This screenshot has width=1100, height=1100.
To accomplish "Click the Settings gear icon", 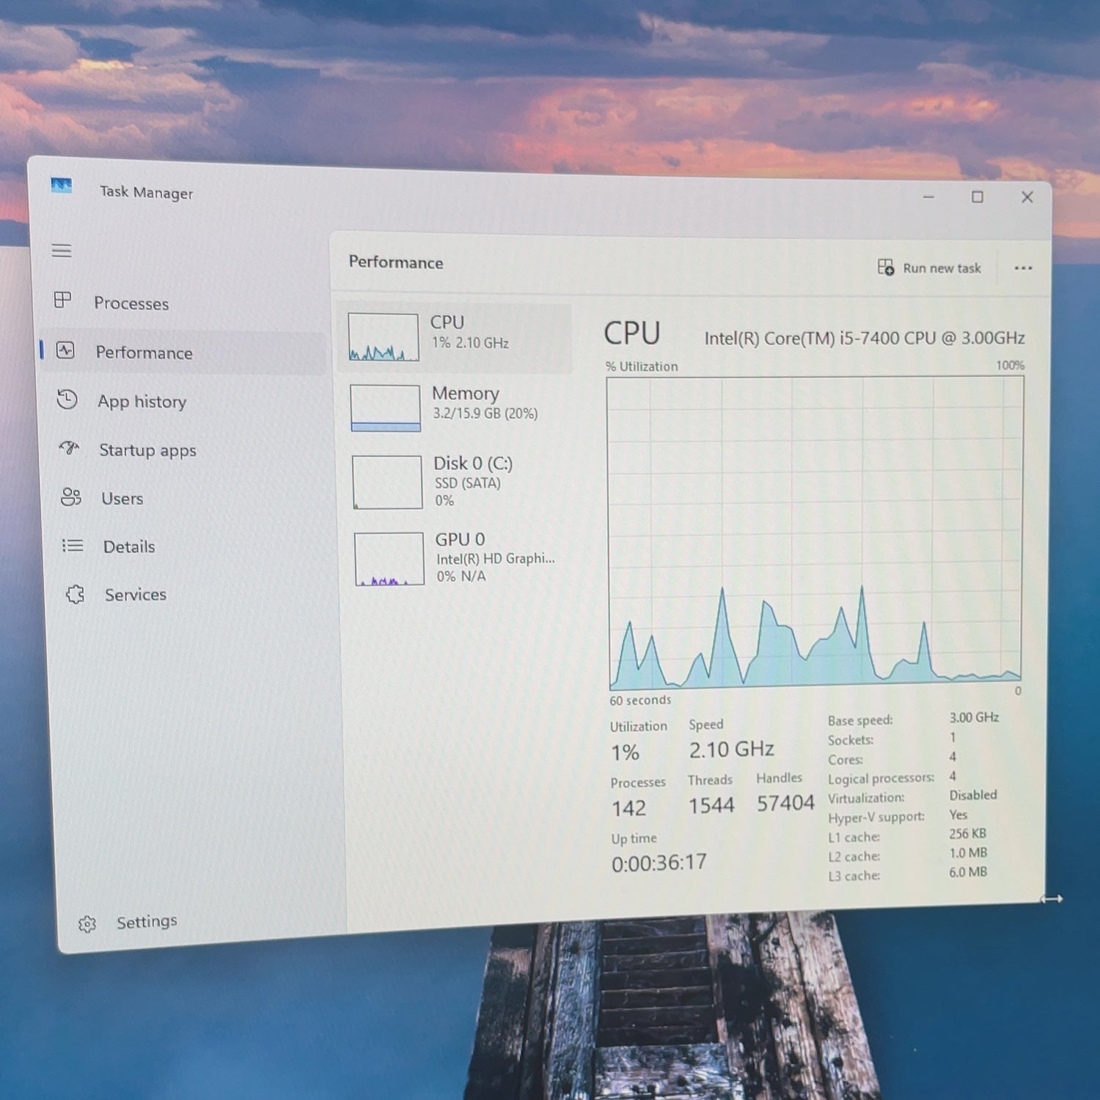I will coord(87,924).
